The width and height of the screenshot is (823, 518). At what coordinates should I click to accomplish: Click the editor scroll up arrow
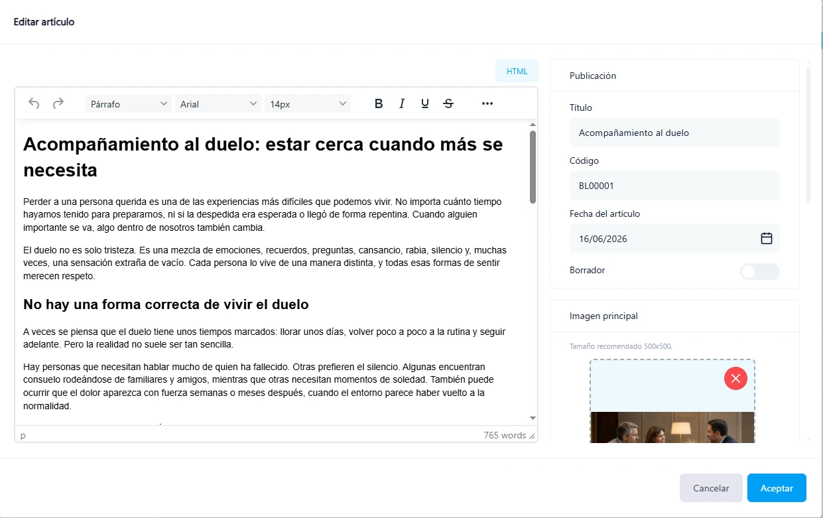(x=533, y=125)
